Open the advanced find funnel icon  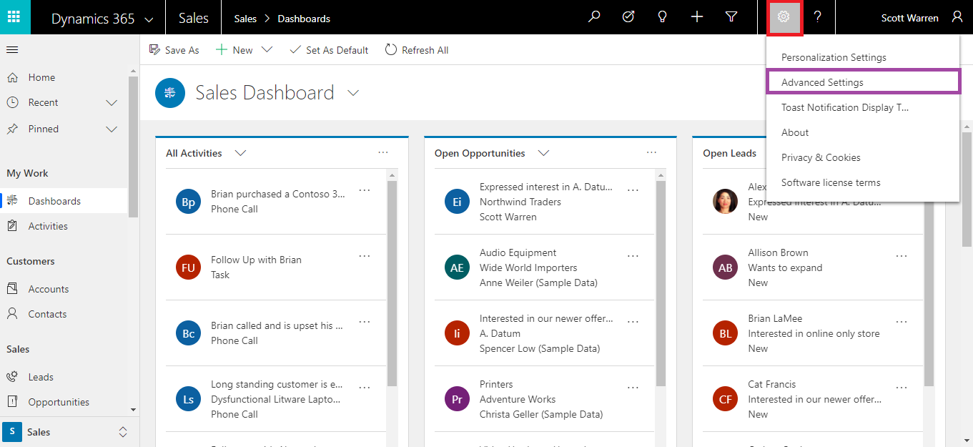731,17
